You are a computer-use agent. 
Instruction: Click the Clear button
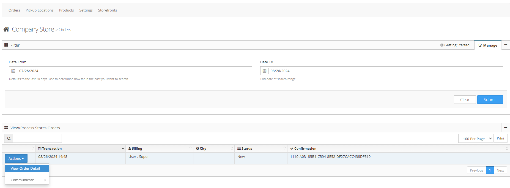[x=465, y=100]
